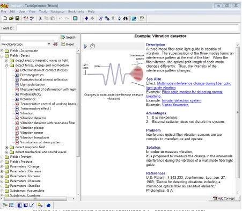Screen dimensions: 242x211
Task: Click the yellow-blue arrows icon in bottom toolbar
Action: (x=40, y=205)
